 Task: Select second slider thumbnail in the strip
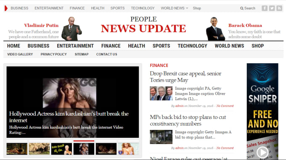tap(39, 149)
